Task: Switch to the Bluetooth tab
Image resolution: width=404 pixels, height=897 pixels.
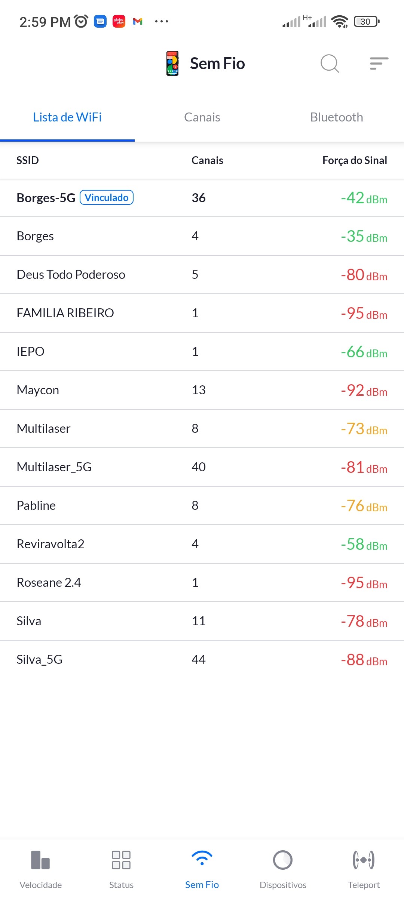Action: coord(337,117)
